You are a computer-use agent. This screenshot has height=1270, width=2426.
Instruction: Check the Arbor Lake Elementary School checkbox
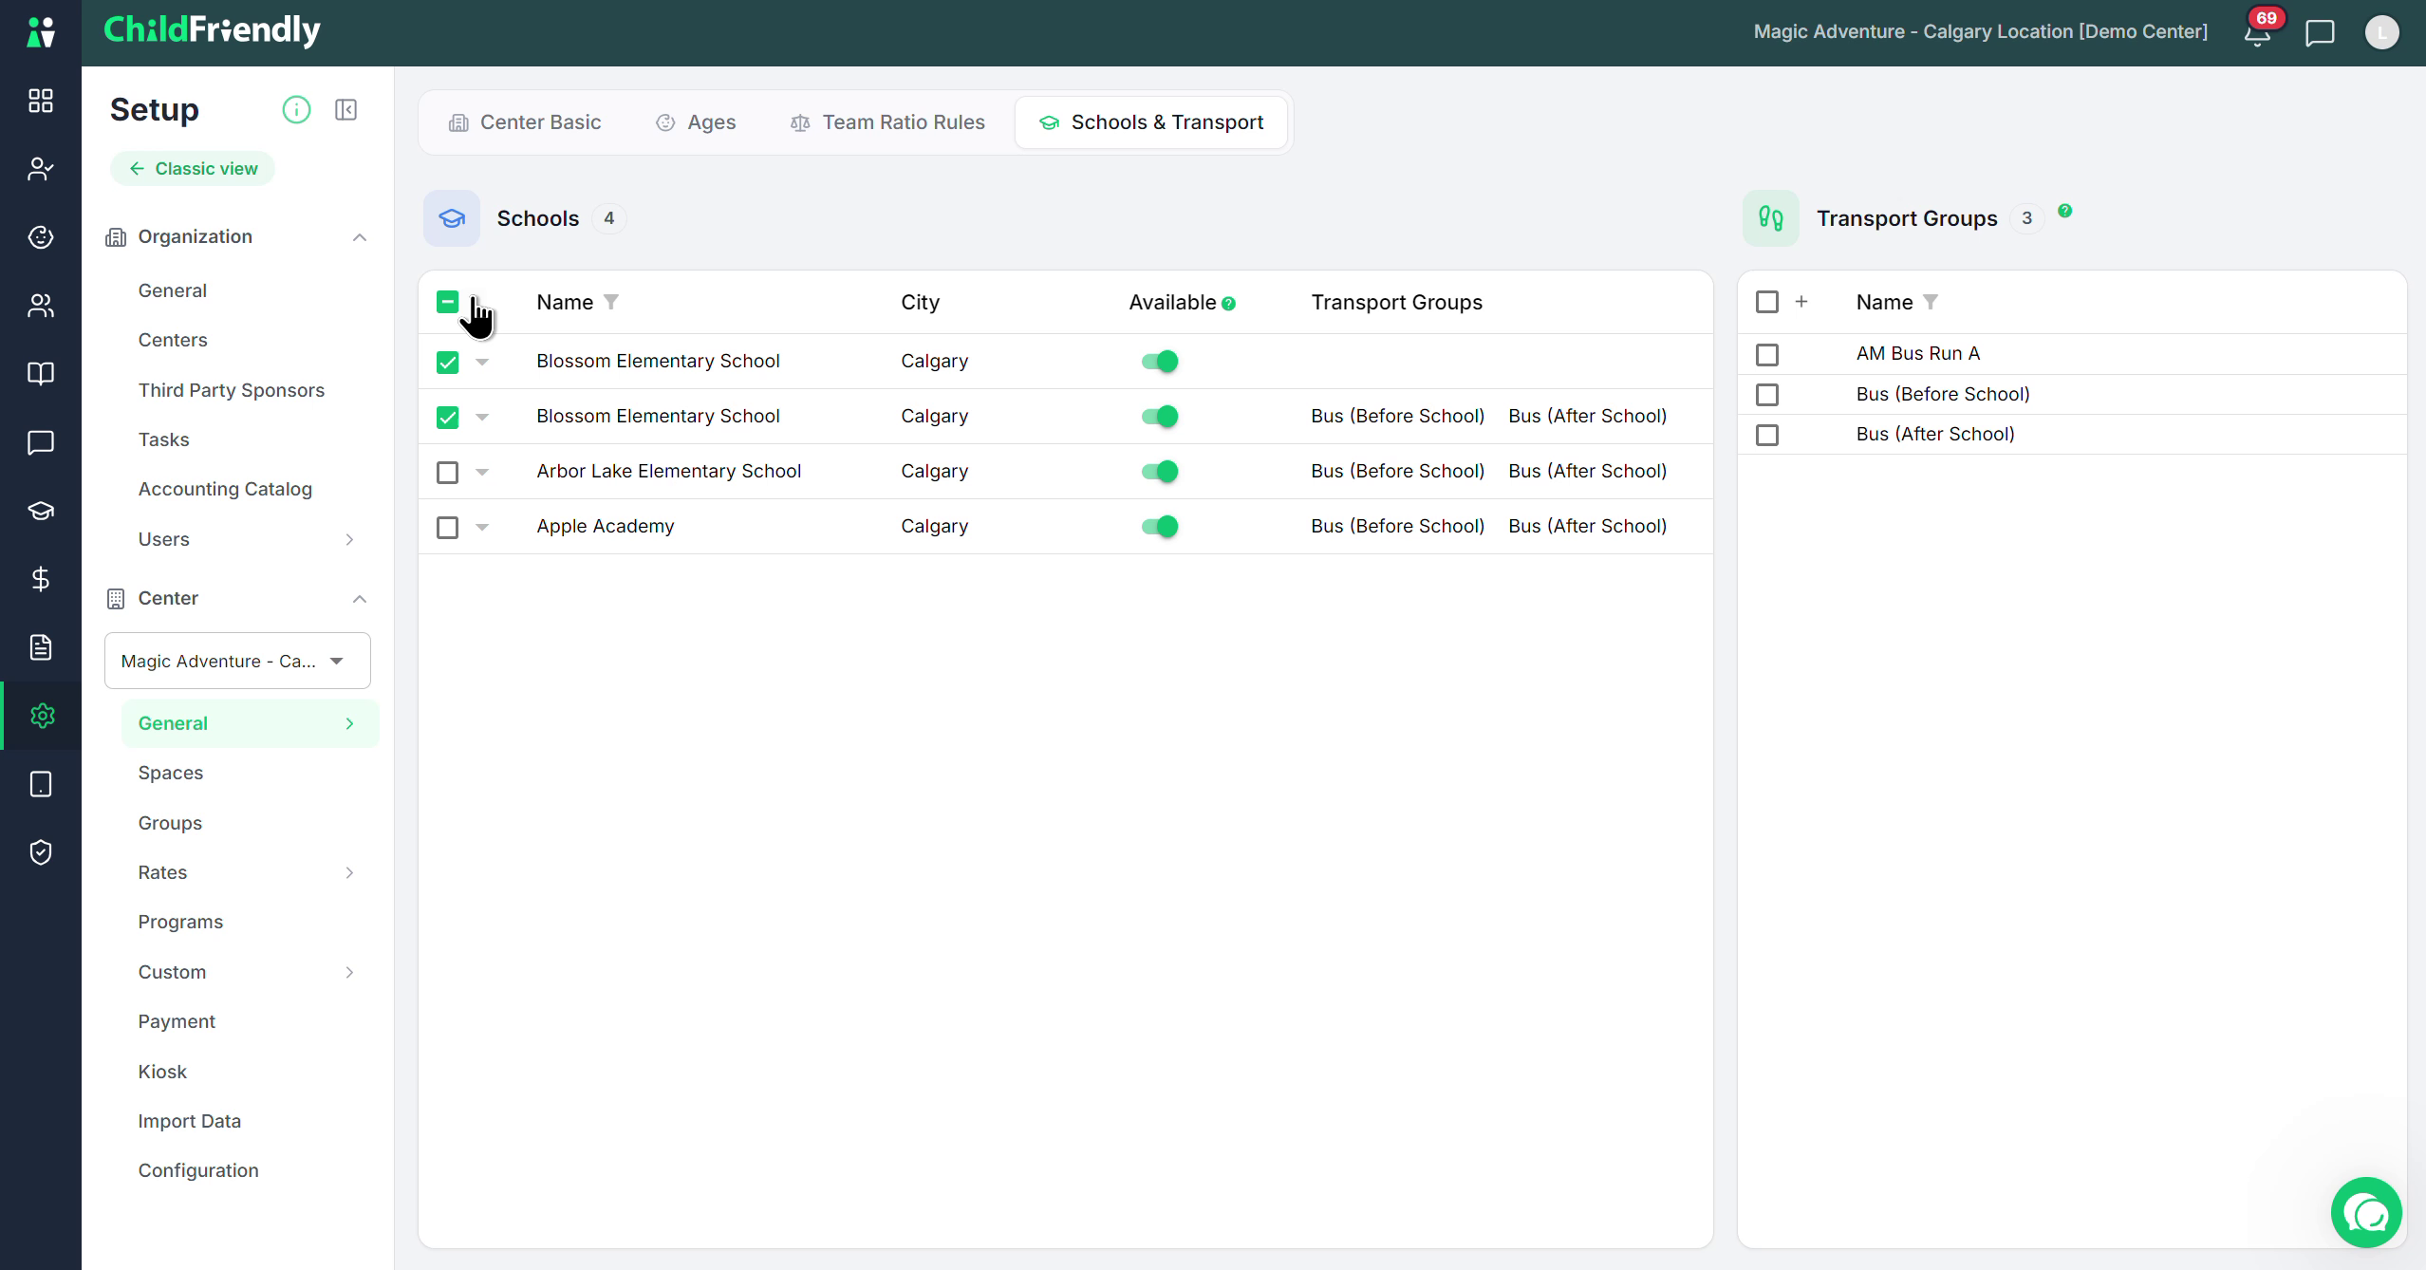coord(447,472)
